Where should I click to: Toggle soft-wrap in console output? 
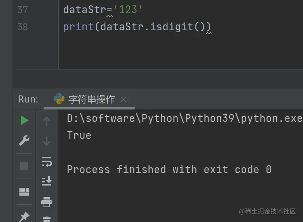(x=47, y=161)
